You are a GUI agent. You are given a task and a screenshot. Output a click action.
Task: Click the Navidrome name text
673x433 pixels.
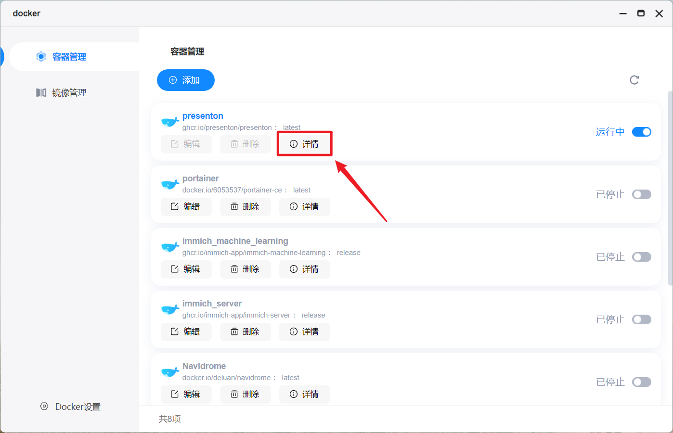click(x=204, y=366)
